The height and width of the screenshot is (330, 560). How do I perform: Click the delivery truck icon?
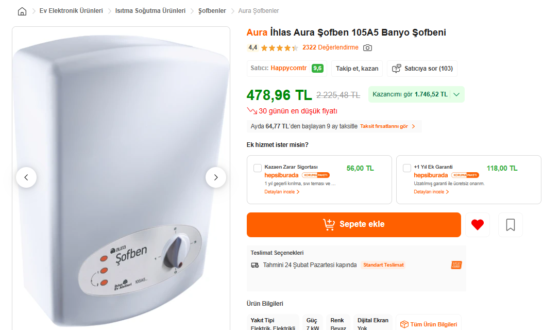[255, 265]
